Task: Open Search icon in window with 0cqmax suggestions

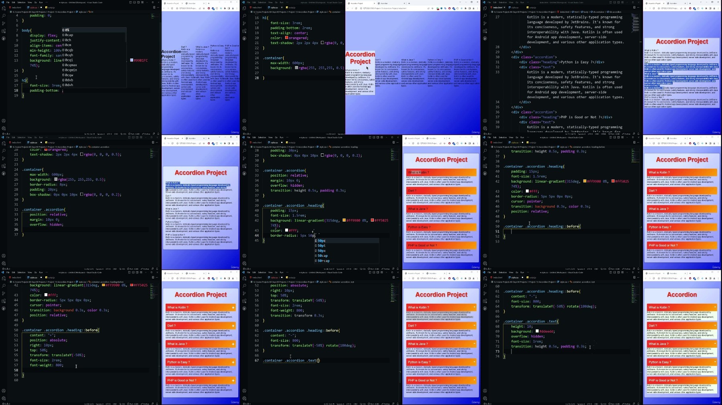Action: tap(4, 16)
